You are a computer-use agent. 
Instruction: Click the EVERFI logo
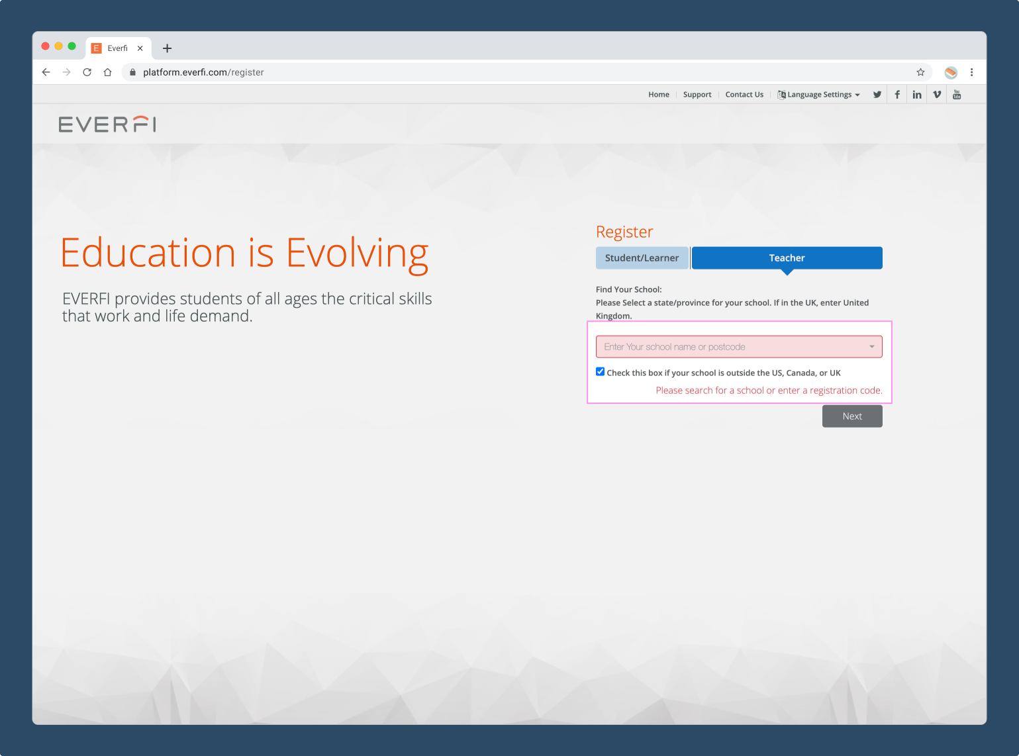pyautogui.click(x=107, y=124)
